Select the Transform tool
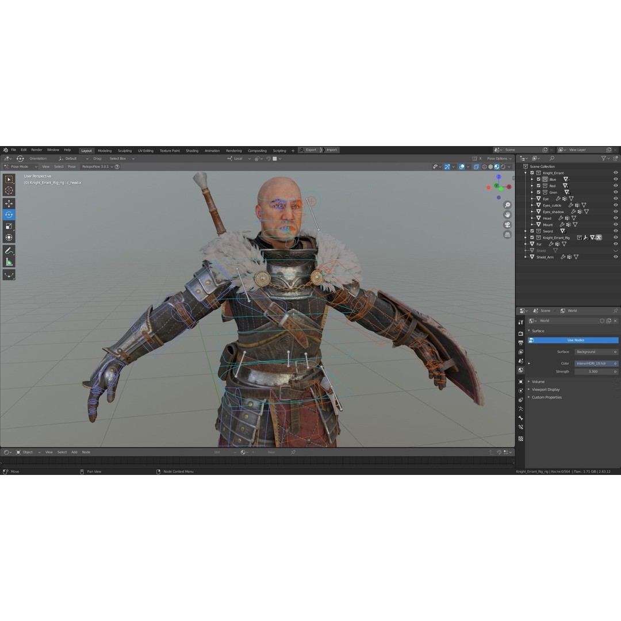 tap(9, 237)
